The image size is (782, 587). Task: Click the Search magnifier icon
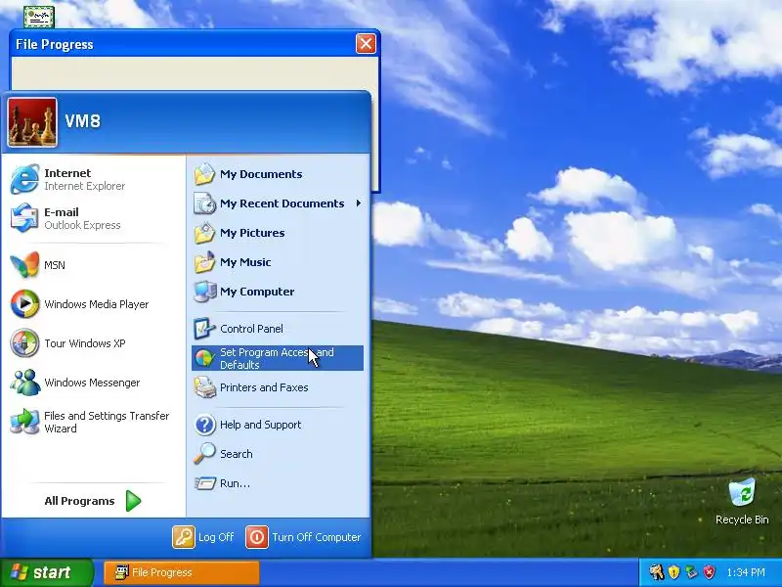(204, 454)
